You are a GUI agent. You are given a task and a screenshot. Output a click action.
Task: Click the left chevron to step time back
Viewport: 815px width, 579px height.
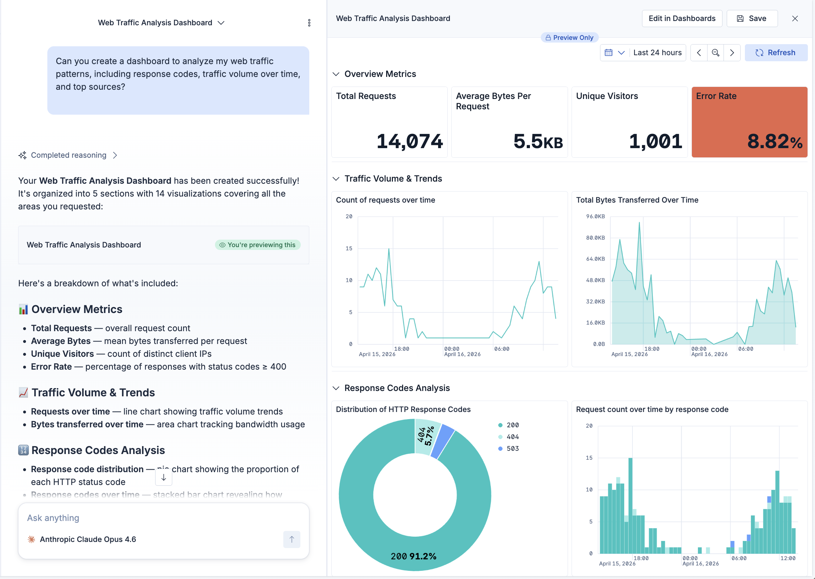click(x=699, y=52)
